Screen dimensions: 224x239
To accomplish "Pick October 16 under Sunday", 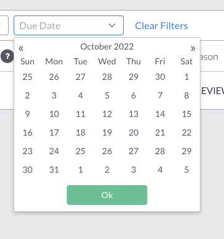I will point(27,133).
